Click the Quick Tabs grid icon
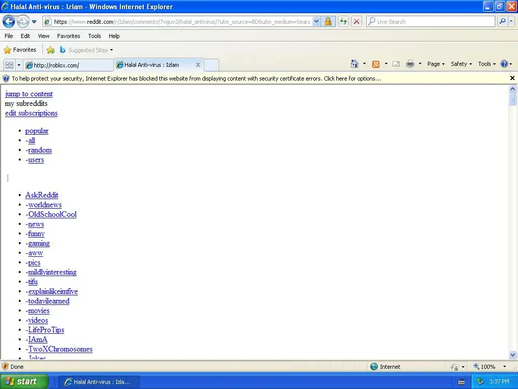The image size is (518, 389). tap(9, 65)
